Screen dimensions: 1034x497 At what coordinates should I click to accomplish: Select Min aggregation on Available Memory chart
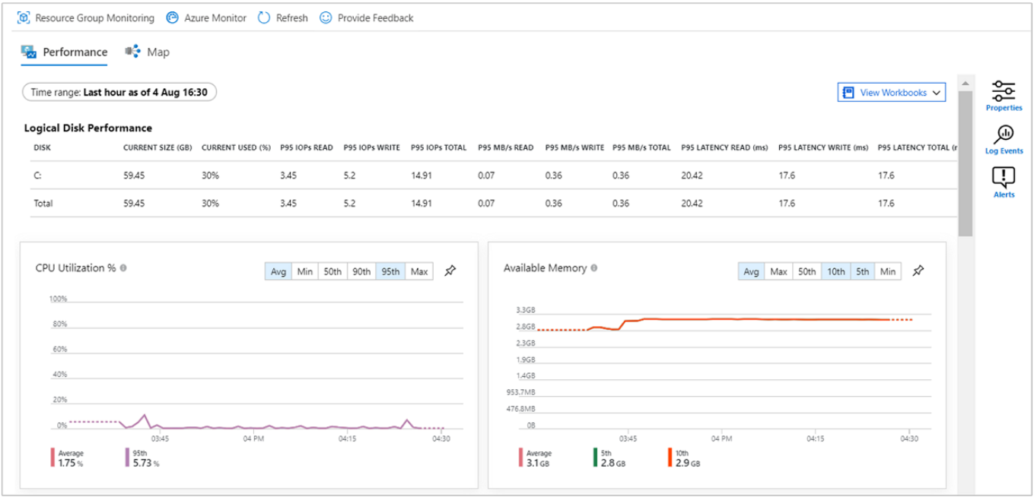(888, 271)
